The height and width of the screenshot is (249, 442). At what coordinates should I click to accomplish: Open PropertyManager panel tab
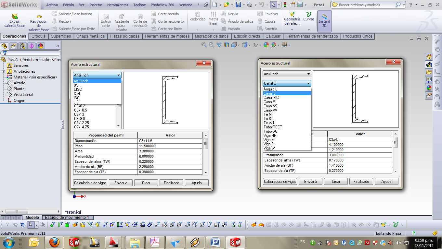[x=13, y=46]
